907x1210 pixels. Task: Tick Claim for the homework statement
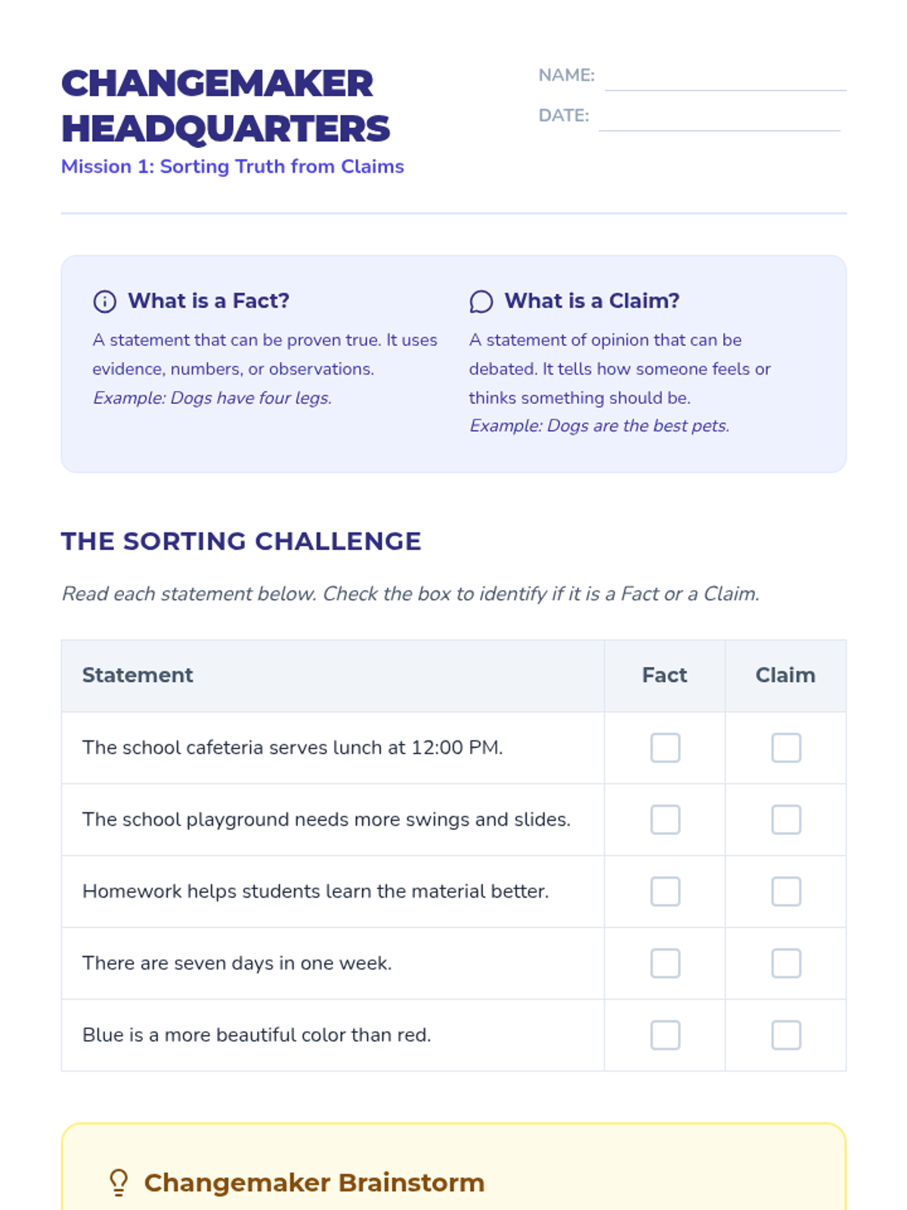(786, 892)
